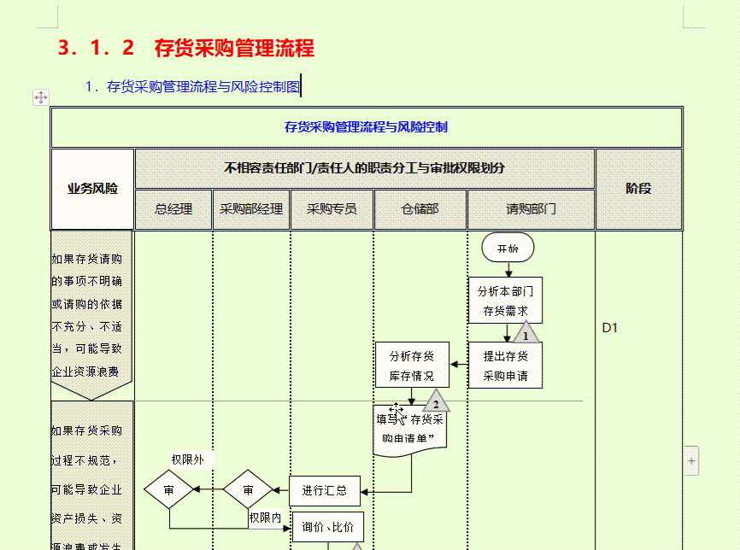Select the 分析本部门存货需求 box
This screenshot has width=740, height=550.
[x=506, y=301]
